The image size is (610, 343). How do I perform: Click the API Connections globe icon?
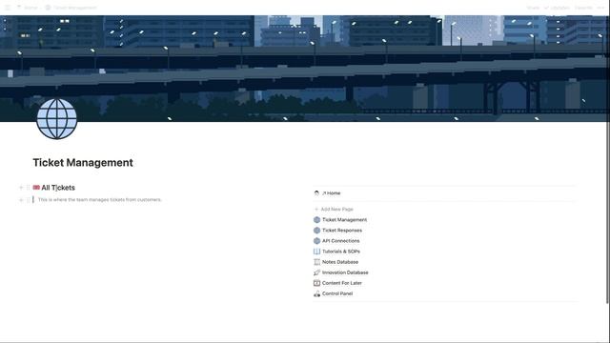[316, 241]
